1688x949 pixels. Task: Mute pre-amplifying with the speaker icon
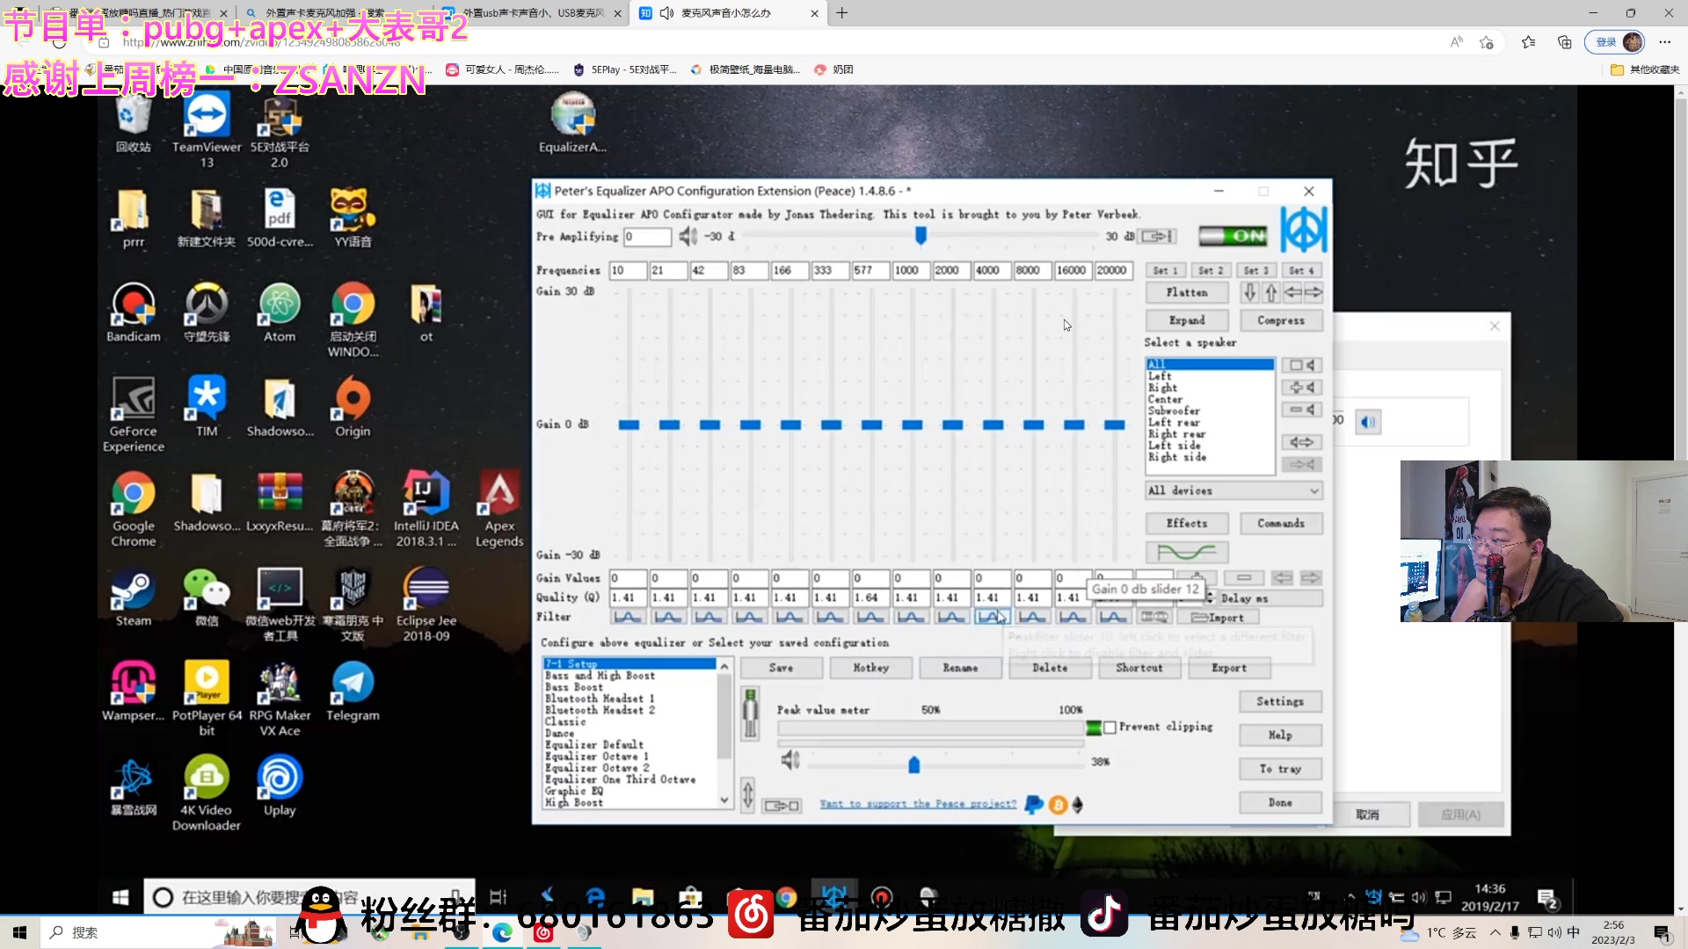pos(688,236)
